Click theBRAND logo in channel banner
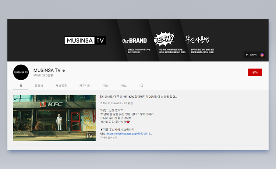 click(134, 40)
